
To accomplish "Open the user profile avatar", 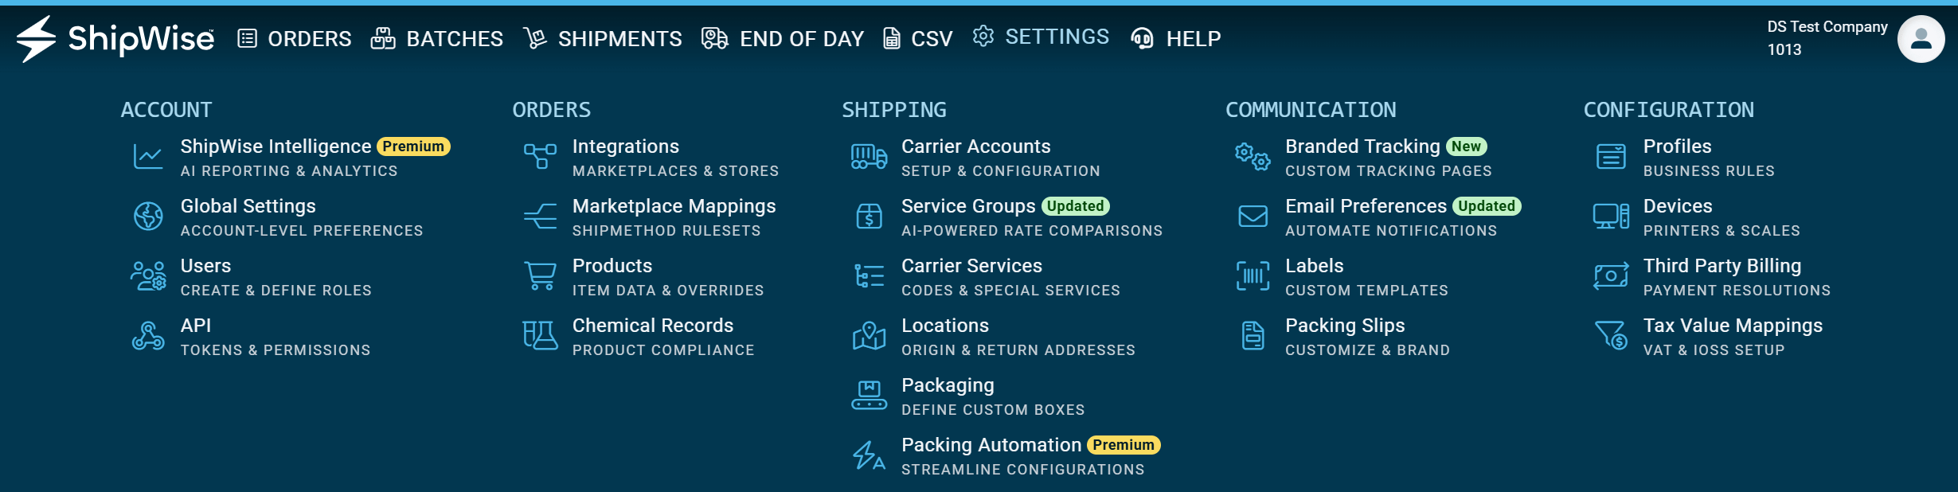I will click(1921, 38).
